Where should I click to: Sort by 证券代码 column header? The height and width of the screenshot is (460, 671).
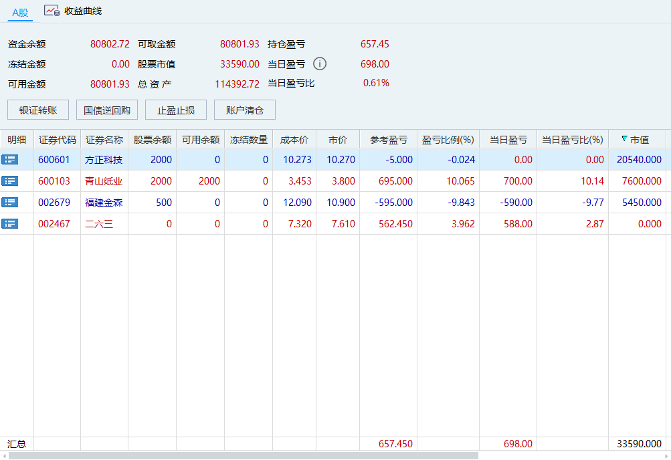pos(58,139)
